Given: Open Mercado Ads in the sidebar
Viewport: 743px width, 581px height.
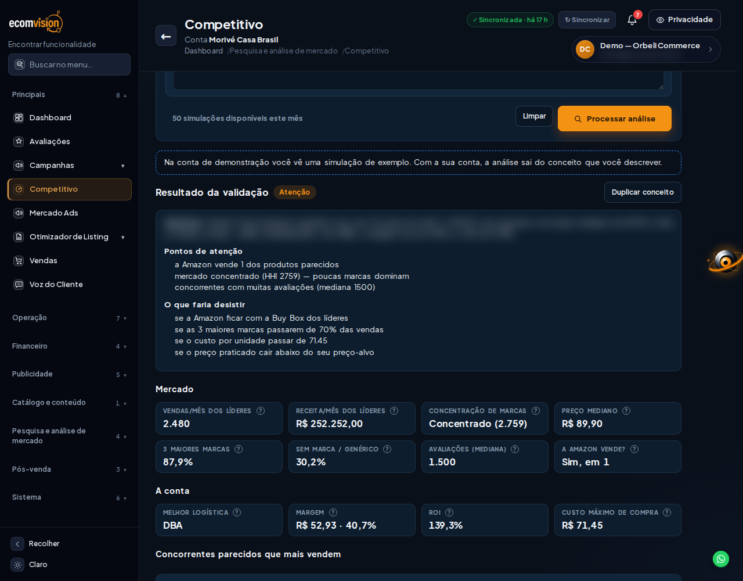Looking at the screenshot, I should pos(70,213).
